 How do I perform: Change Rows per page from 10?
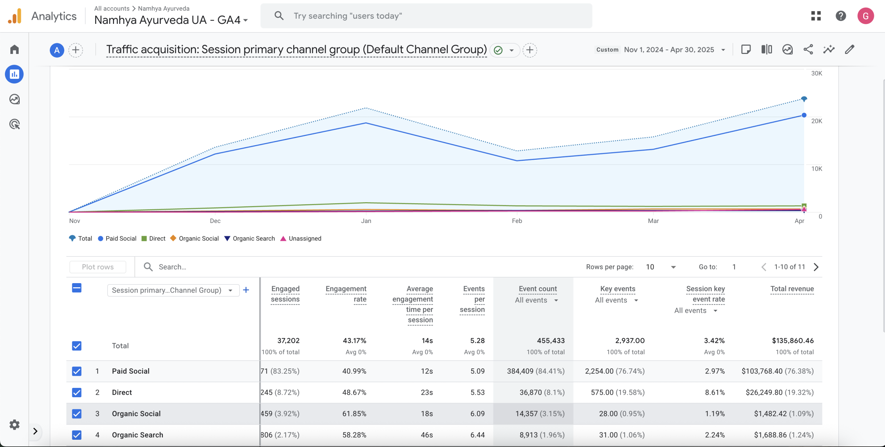pos(660,267)
